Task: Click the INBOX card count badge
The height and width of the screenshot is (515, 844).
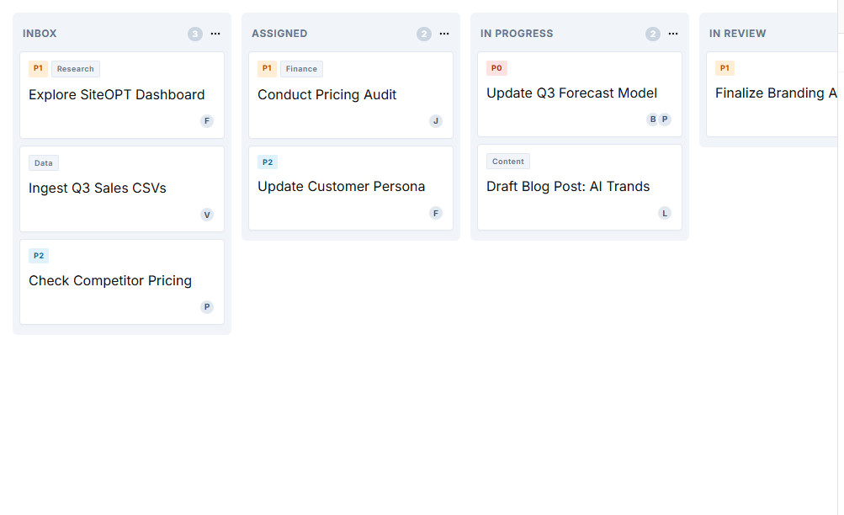Action: (195, 34)
